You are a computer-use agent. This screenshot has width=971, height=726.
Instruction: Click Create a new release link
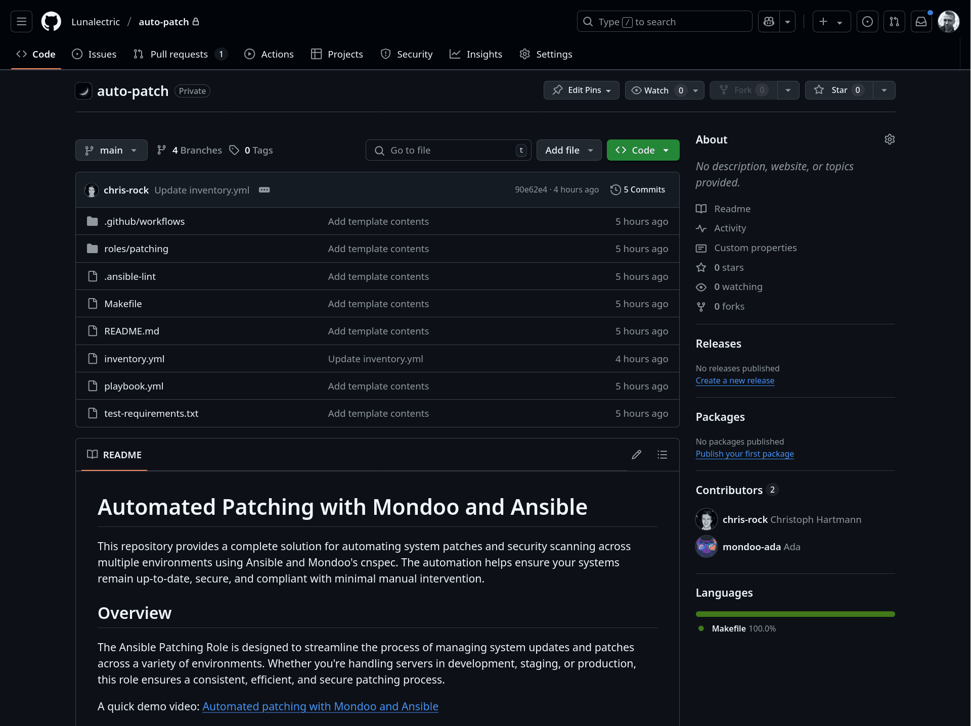(x=734, y=380)
